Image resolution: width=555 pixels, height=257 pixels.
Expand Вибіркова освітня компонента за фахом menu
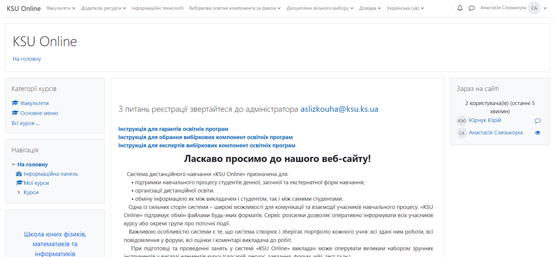pyautogui.click(x=235, y=8)
